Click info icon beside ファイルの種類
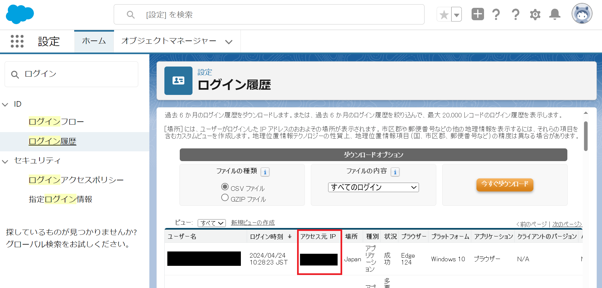The height and width of the screenshot is (288, 602). point(265,172)
